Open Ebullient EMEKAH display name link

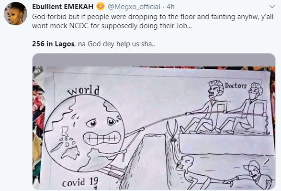pos(63,7)
